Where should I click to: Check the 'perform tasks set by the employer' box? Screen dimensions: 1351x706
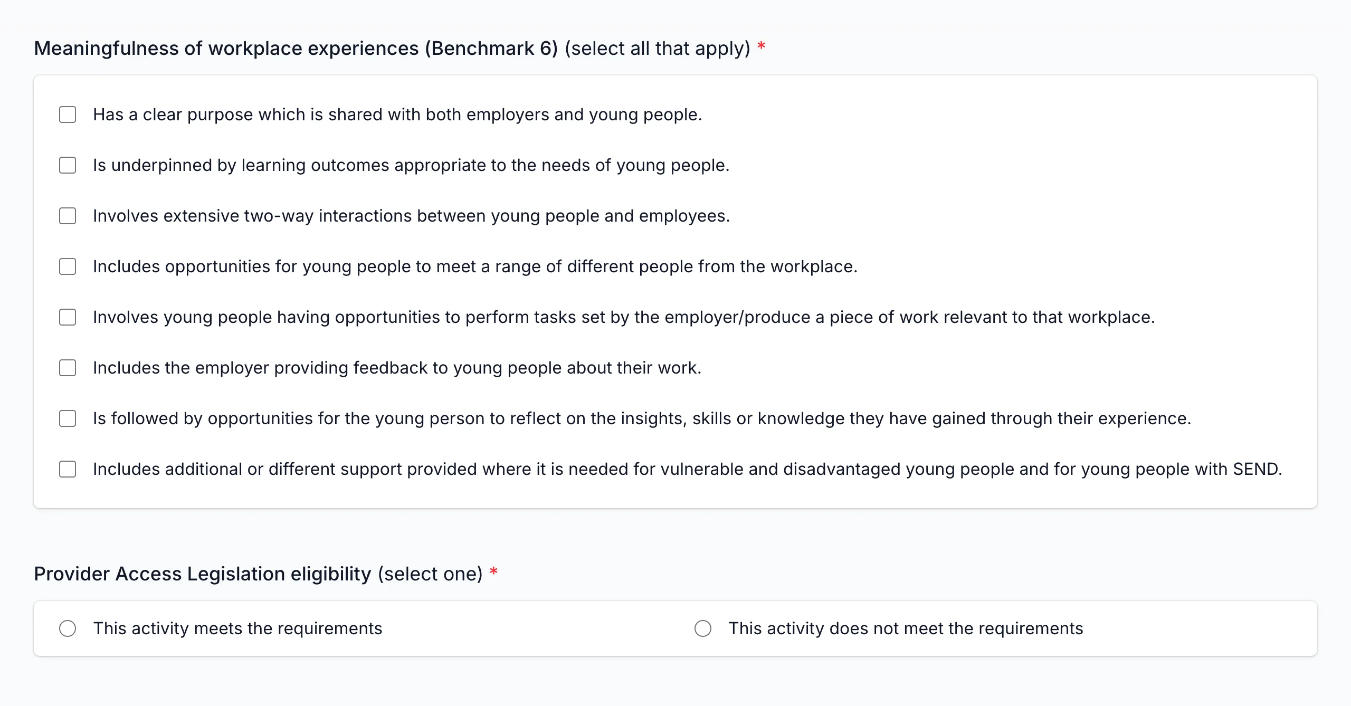(x=68, y=317)
